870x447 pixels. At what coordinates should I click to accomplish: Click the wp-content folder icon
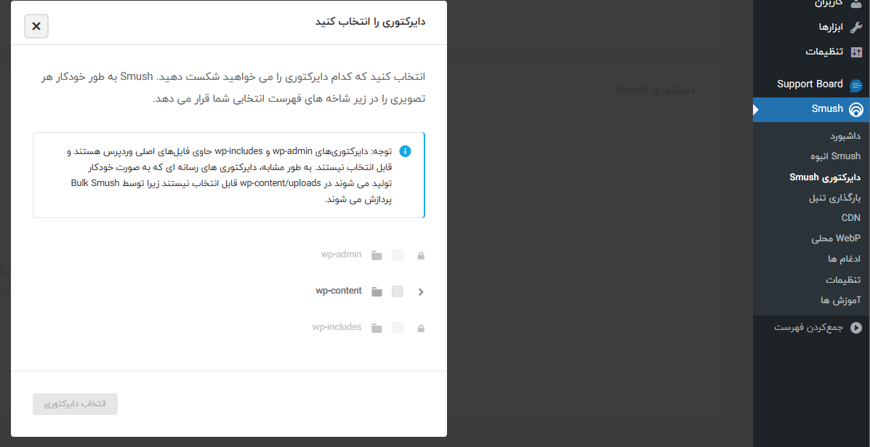click(377, 291)
